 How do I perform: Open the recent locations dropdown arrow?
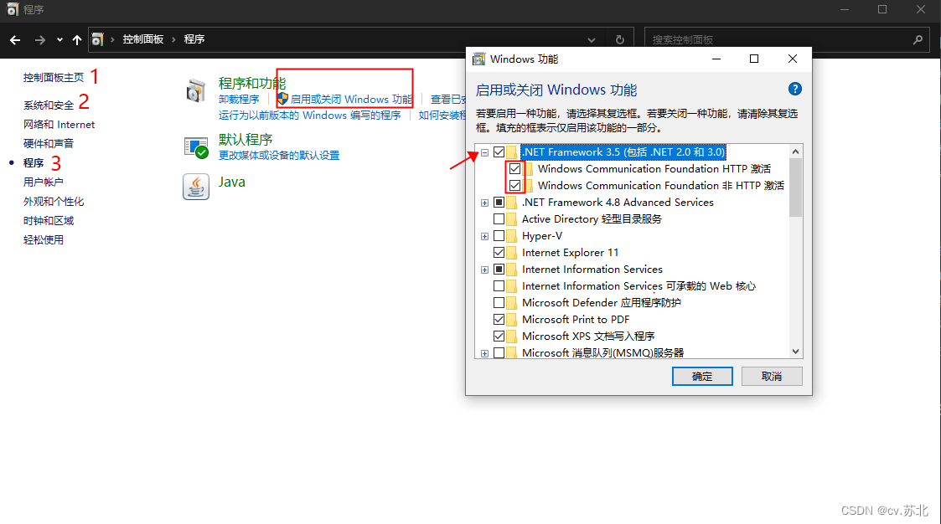(59, 39)
